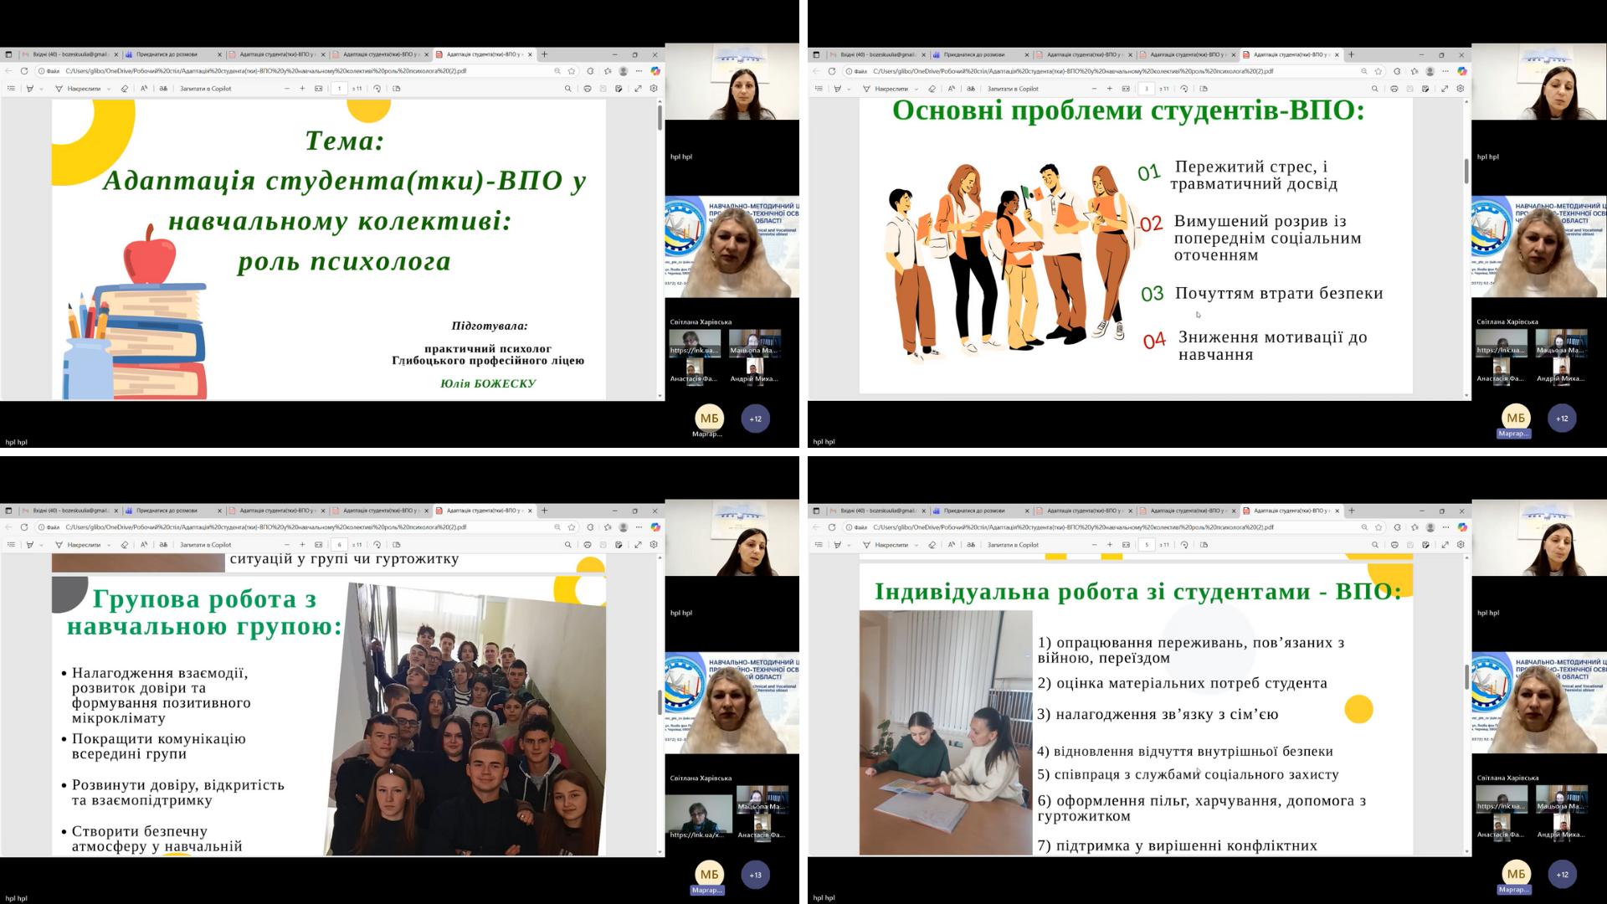Viewport: 1607px width, 904px height.
Task: Rotate page in the top-right PDF toolbar
Action: coord(1184,89)
